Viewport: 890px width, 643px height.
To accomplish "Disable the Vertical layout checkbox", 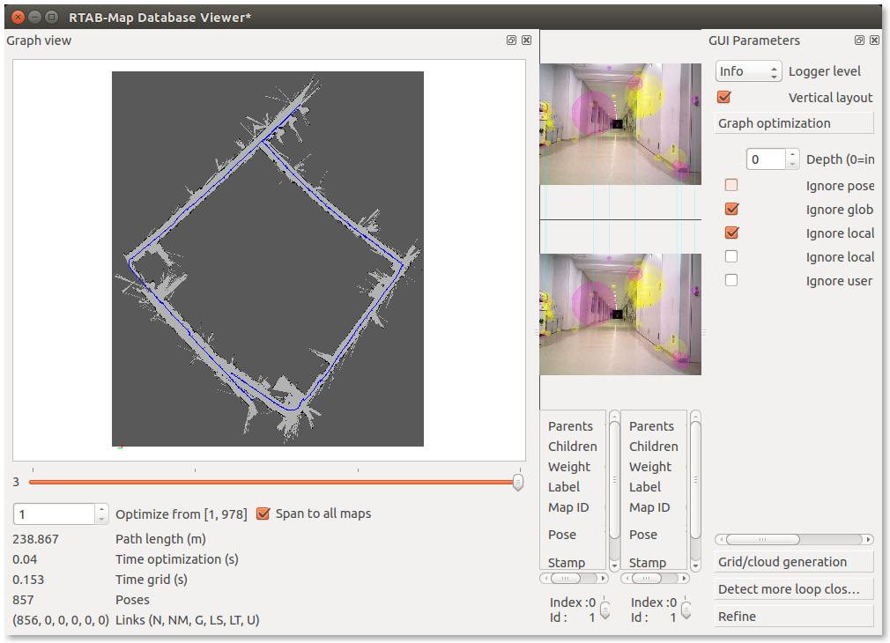I will click(x=724, y=98).
